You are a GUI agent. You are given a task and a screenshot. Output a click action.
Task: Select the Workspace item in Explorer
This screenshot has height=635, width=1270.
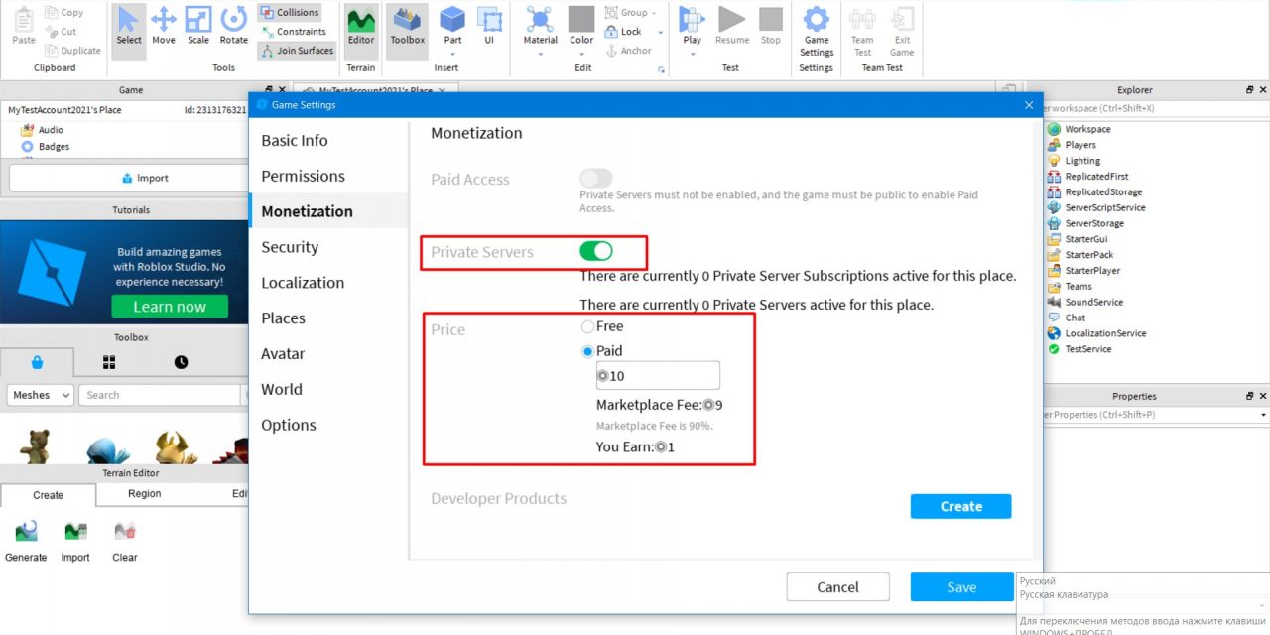(1087, 129)
